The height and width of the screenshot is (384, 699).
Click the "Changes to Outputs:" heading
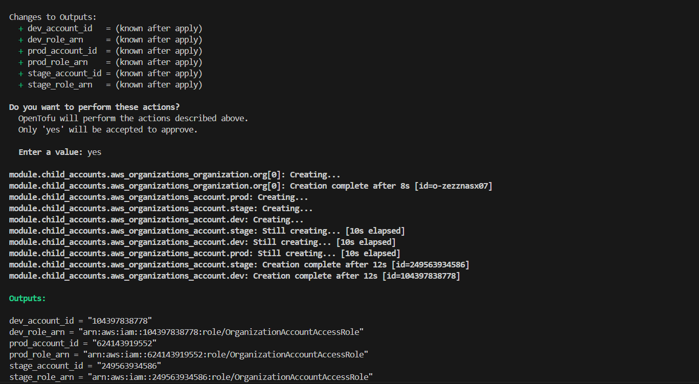coord(52,17)
